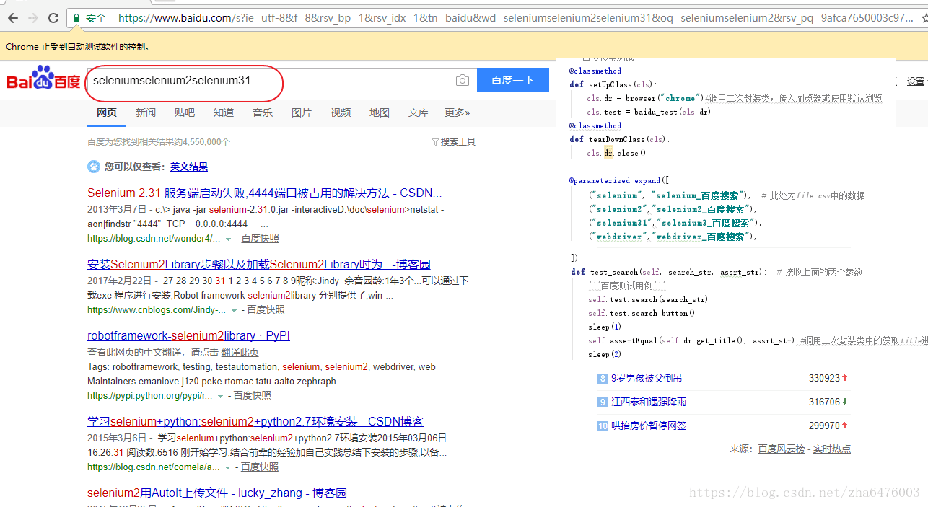The width and height of the screenshot is (928, 507).
Task: Expand dropdown arrow beside blog.csdn.net/comela URL
Action: pyautogui.click(x=228, y=467)
